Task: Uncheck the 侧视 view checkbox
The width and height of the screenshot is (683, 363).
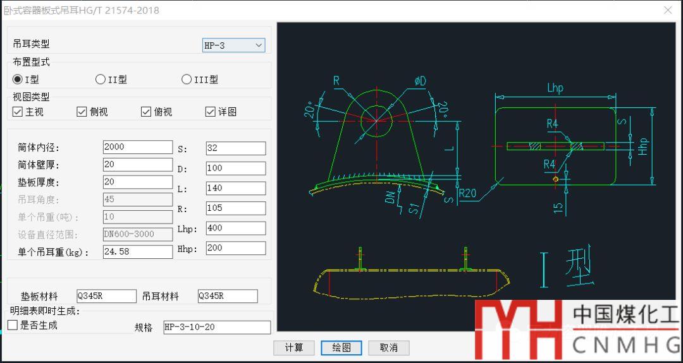Action: click(82, 112)
